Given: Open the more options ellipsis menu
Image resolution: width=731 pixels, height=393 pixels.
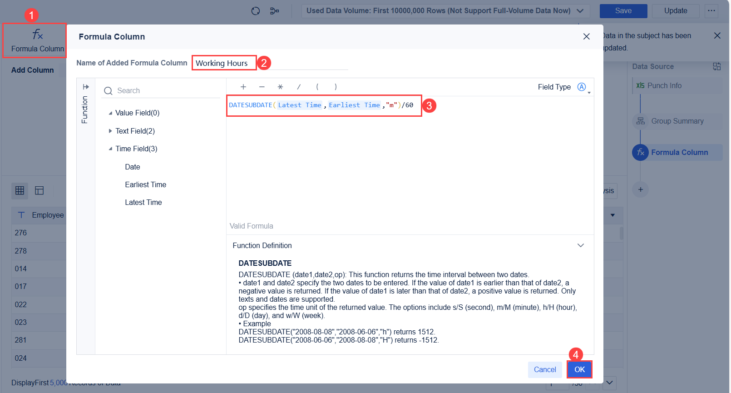Looking at the screenshot, I should 711,11.
